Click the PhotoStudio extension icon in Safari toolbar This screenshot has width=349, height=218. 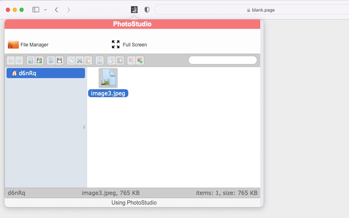pyautogui.click(x=134, y=10)
